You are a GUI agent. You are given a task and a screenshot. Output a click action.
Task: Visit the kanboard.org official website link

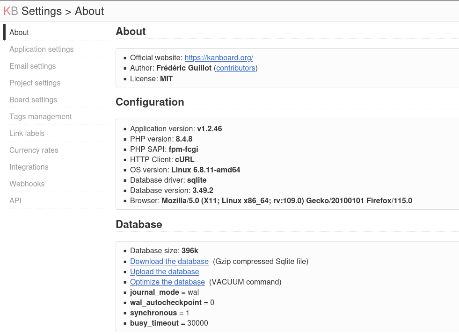coord(219,57)
